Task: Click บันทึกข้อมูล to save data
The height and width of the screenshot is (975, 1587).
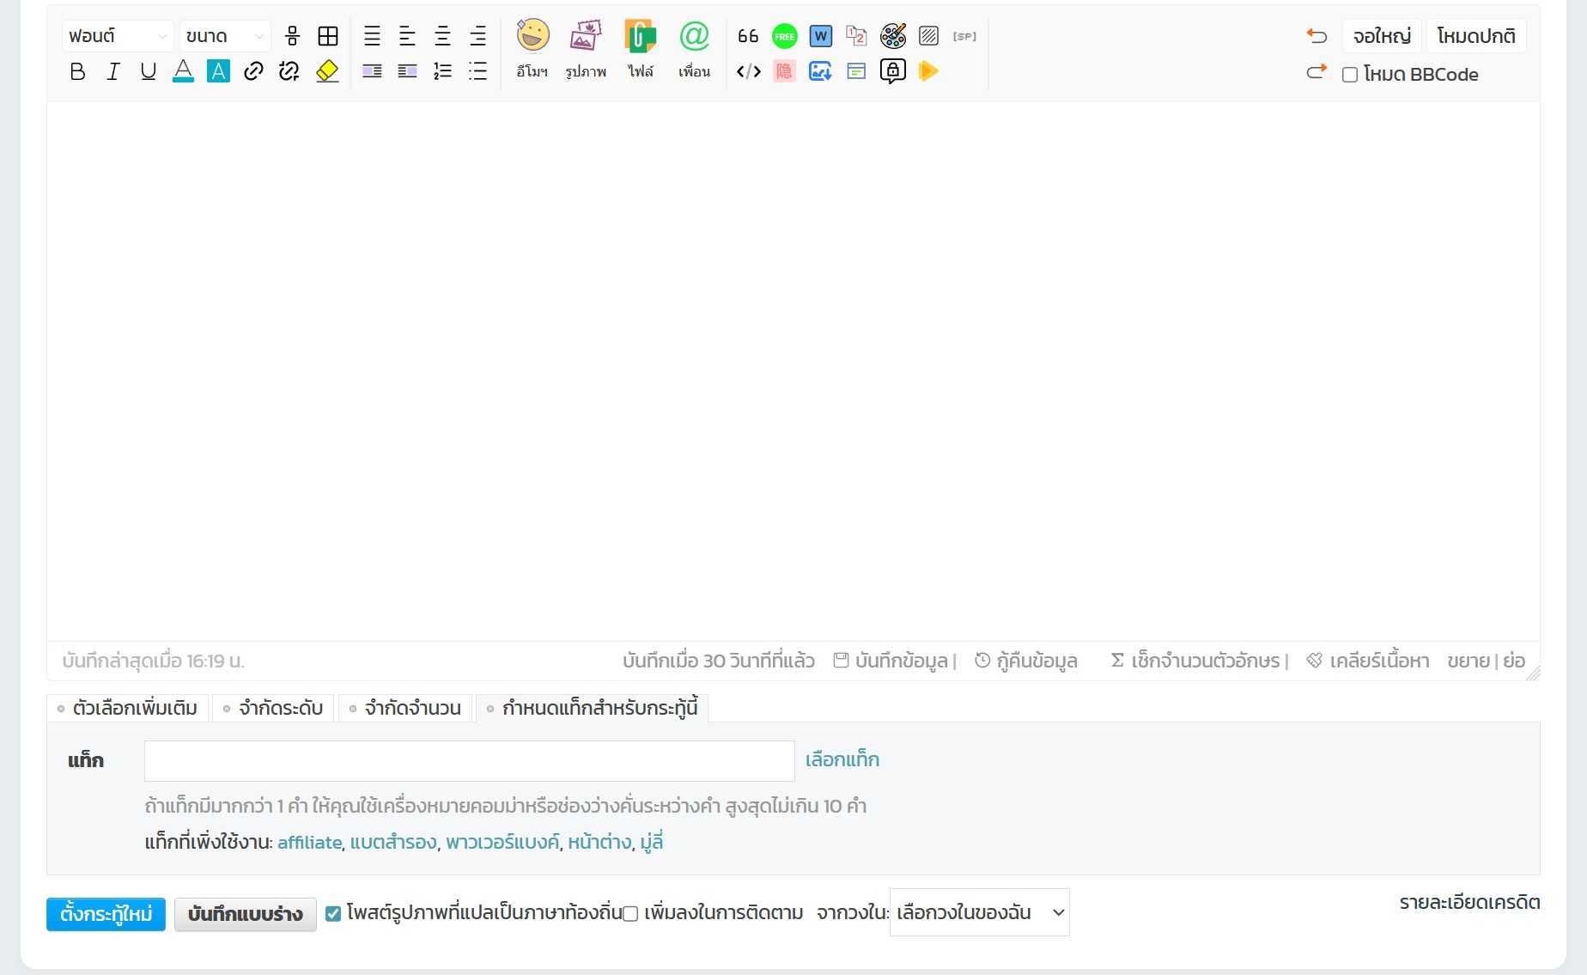Action: [891, 661]
